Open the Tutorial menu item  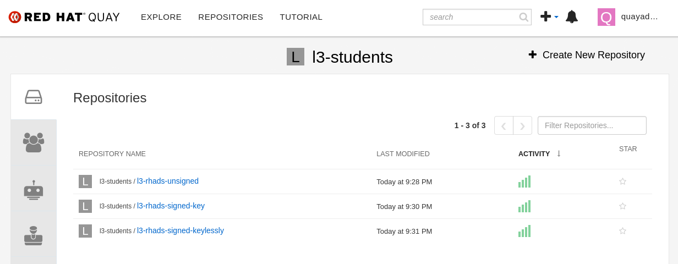(x=301, y=17)
